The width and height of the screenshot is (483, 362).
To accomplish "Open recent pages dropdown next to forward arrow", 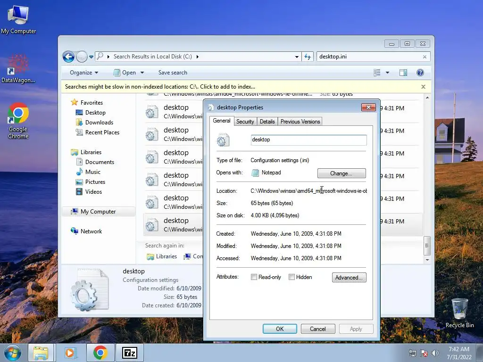I will click(91, 57).
